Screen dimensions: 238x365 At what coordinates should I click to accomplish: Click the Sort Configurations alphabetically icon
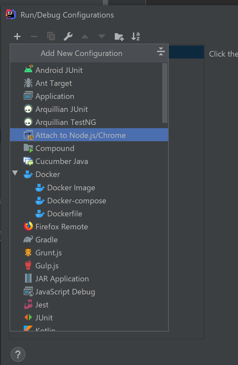[135, 36]
